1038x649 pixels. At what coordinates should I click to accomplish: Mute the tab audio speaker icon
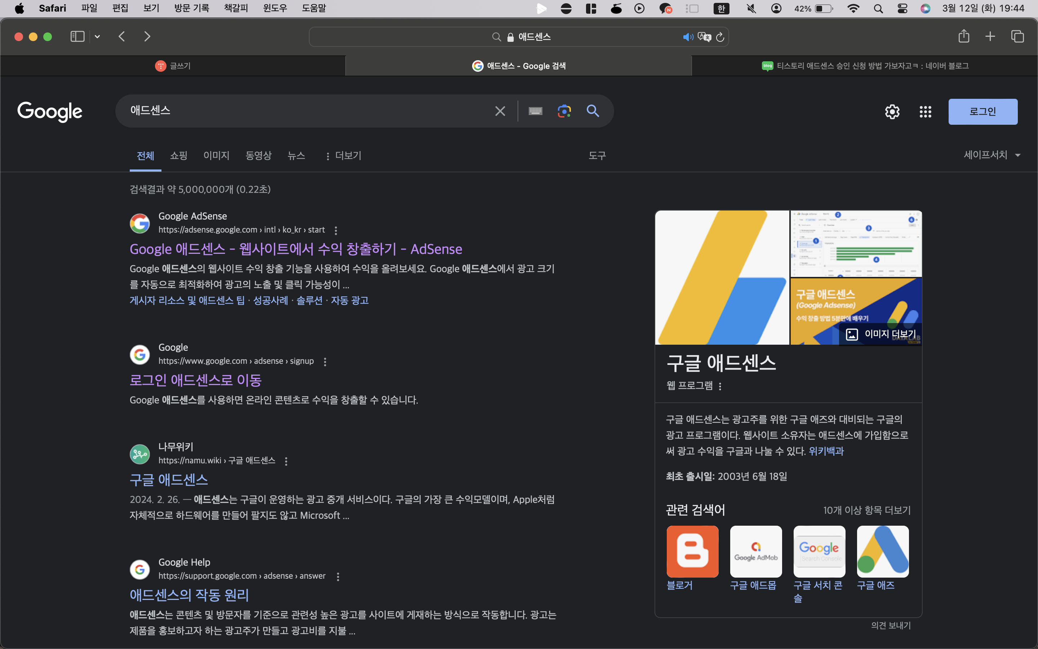pos(688,37)
